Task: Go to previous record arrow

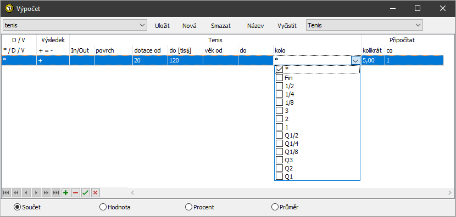Action: point(26,193)
